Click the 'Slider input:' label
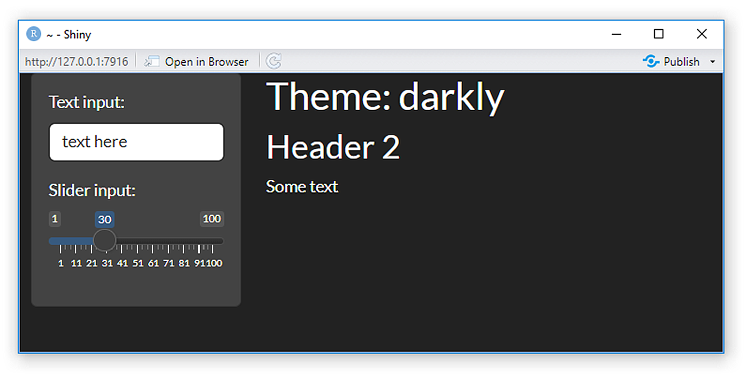The image size is (746, 379). pos(92,190)
